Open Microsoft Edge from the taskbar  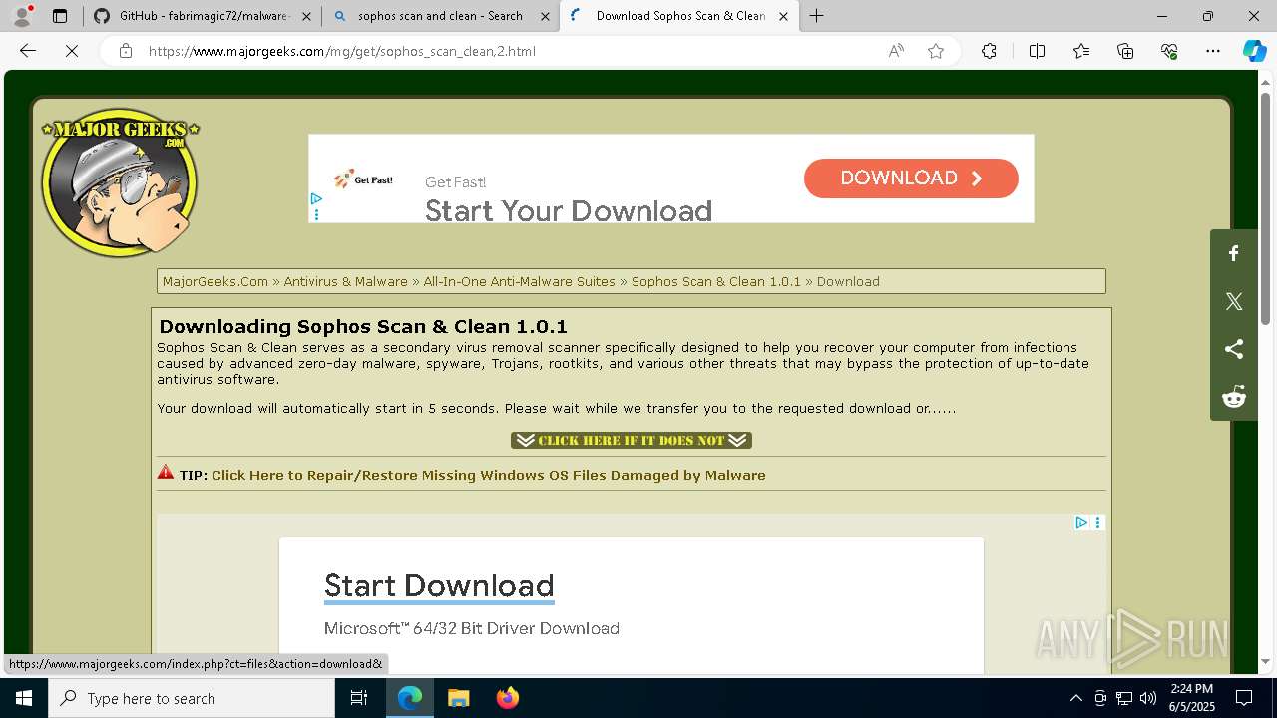[410, 698]
